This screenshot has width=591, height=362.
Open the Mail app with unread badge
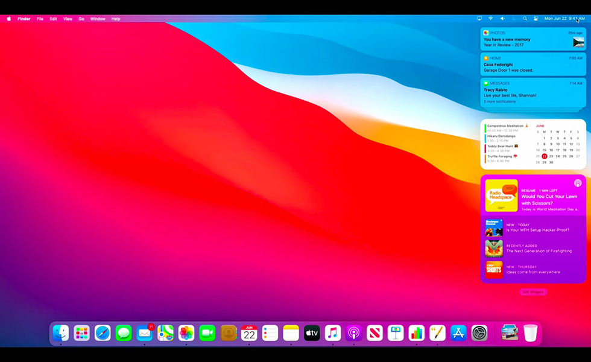coord(144,332)
